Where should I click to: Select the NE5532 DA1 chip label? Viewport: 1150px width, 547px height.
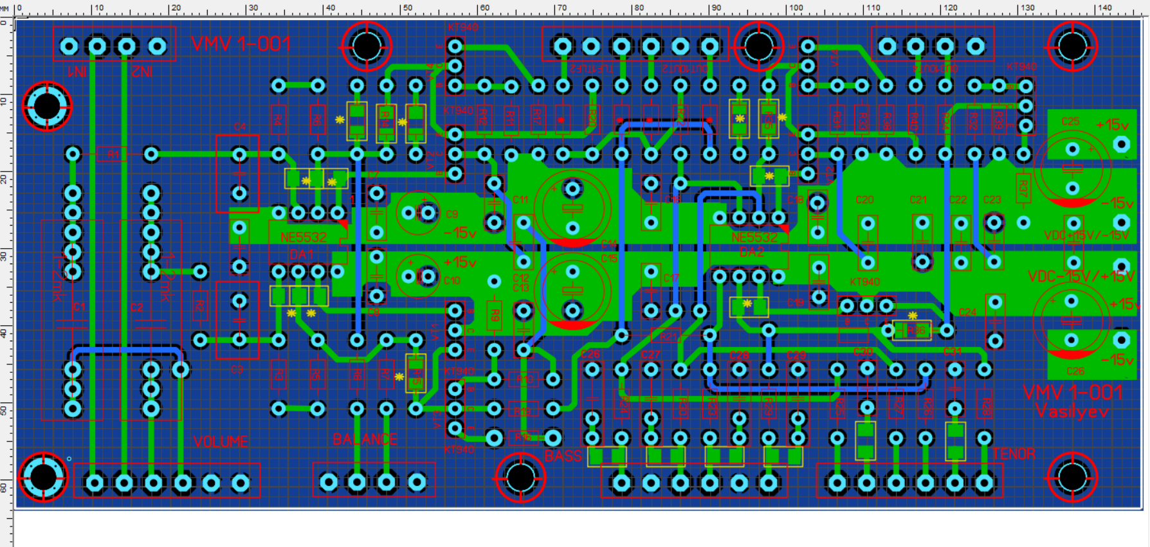(x=303, y=246)
